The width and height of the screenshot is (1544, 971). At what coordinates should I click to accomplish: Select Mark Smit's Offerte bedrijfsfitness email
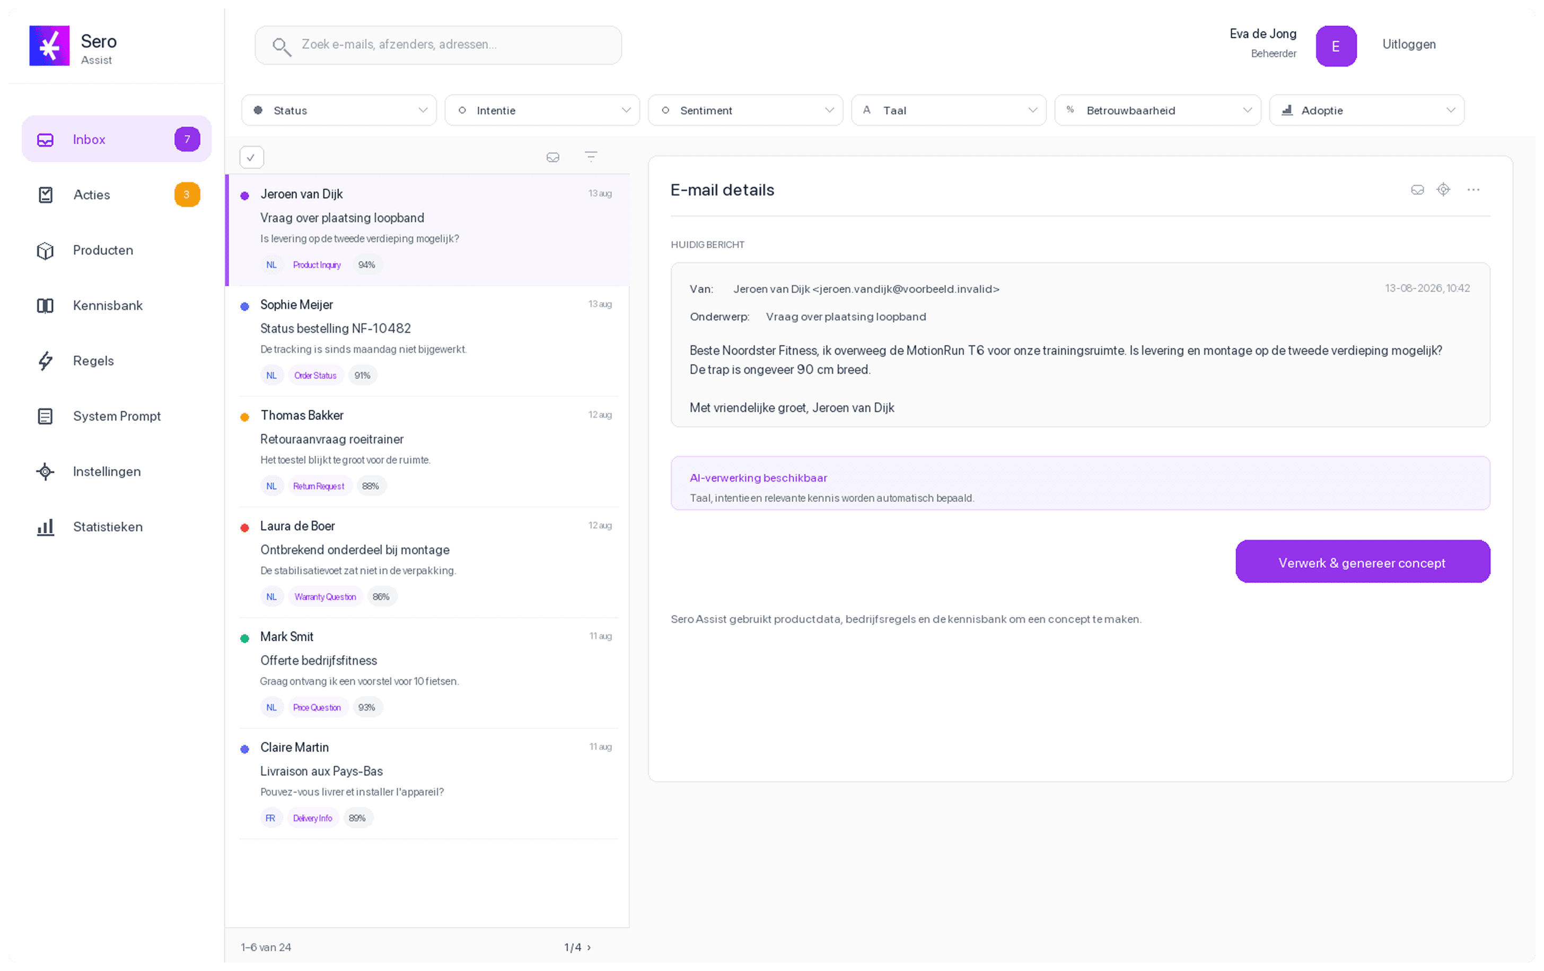[428, 673]
